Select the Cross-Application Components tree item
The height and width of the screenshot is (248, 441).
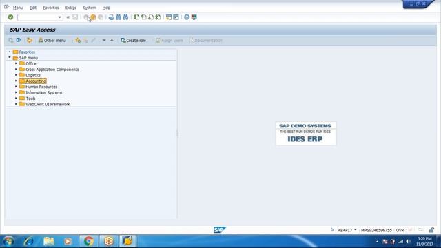pos(52,69)
